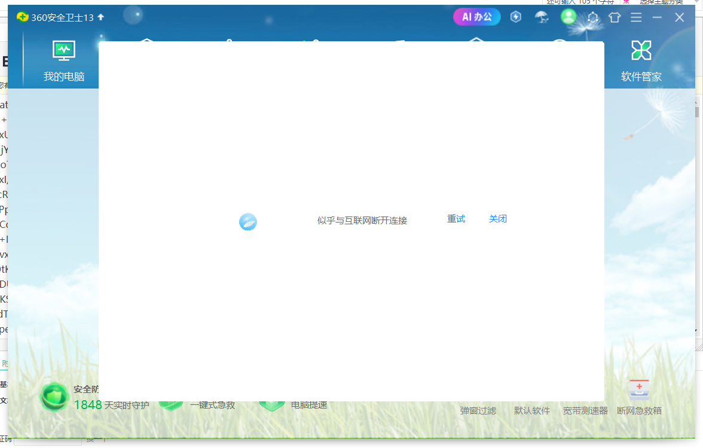Image resolution: width=703 pixels, height=448 pixels.
Task: Open 一键式急救
Action: pyautogui.click(x=212, y=405)
